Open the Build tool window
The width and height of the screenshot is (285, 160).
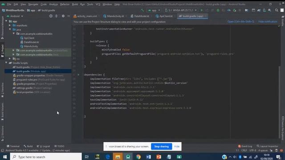coord(28,146)
